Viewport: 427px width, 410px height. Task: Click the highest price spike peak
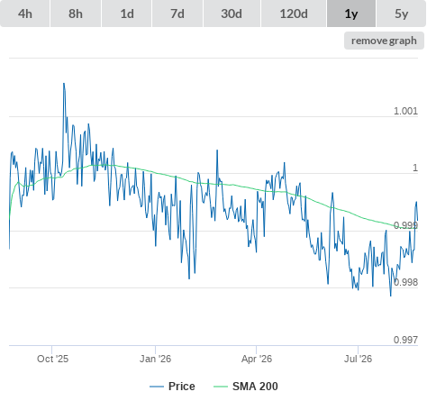tap(64, 84)
